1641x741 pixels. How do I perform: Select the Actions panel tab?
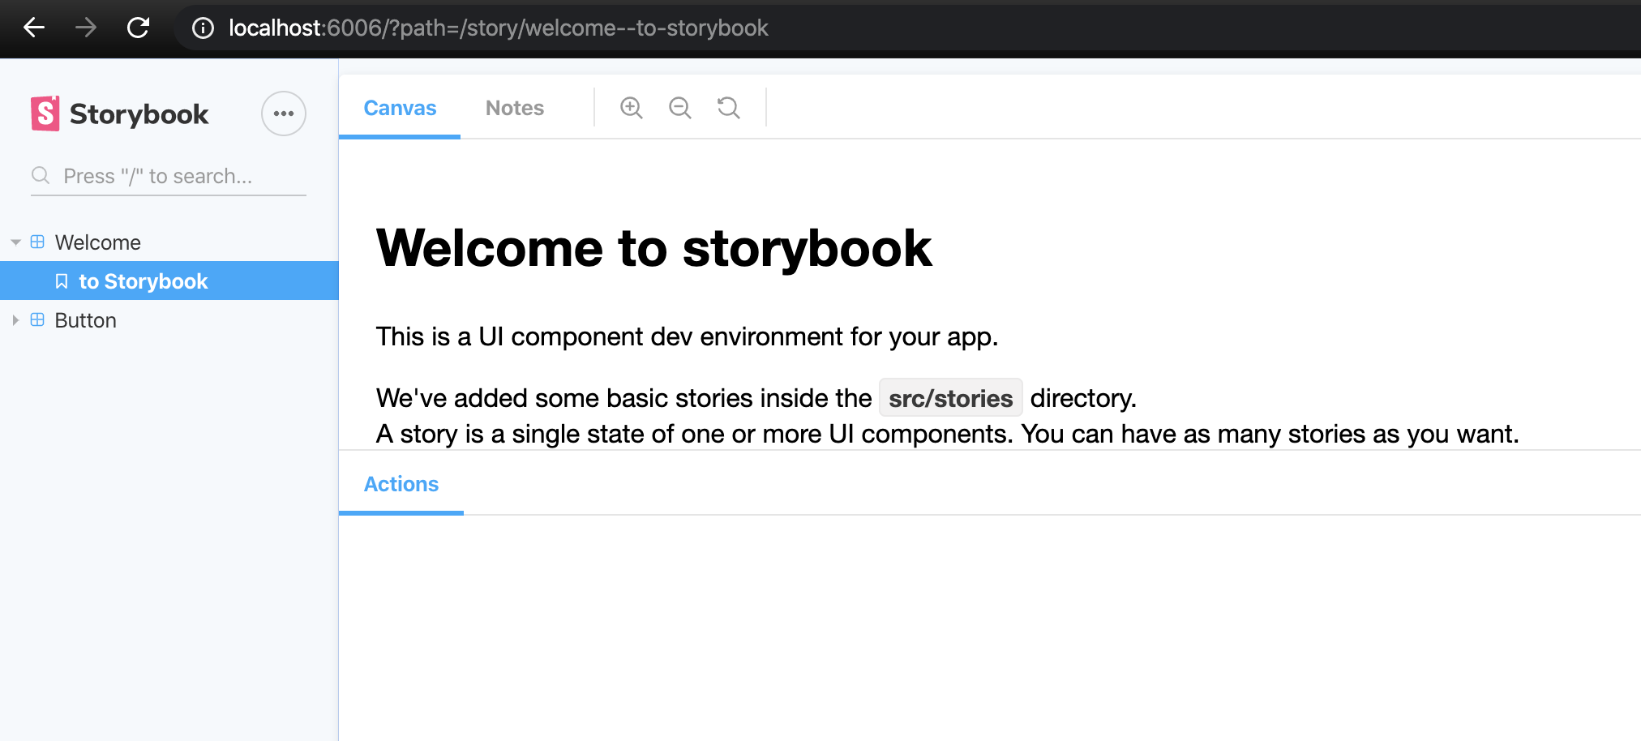tap(401, 483)
